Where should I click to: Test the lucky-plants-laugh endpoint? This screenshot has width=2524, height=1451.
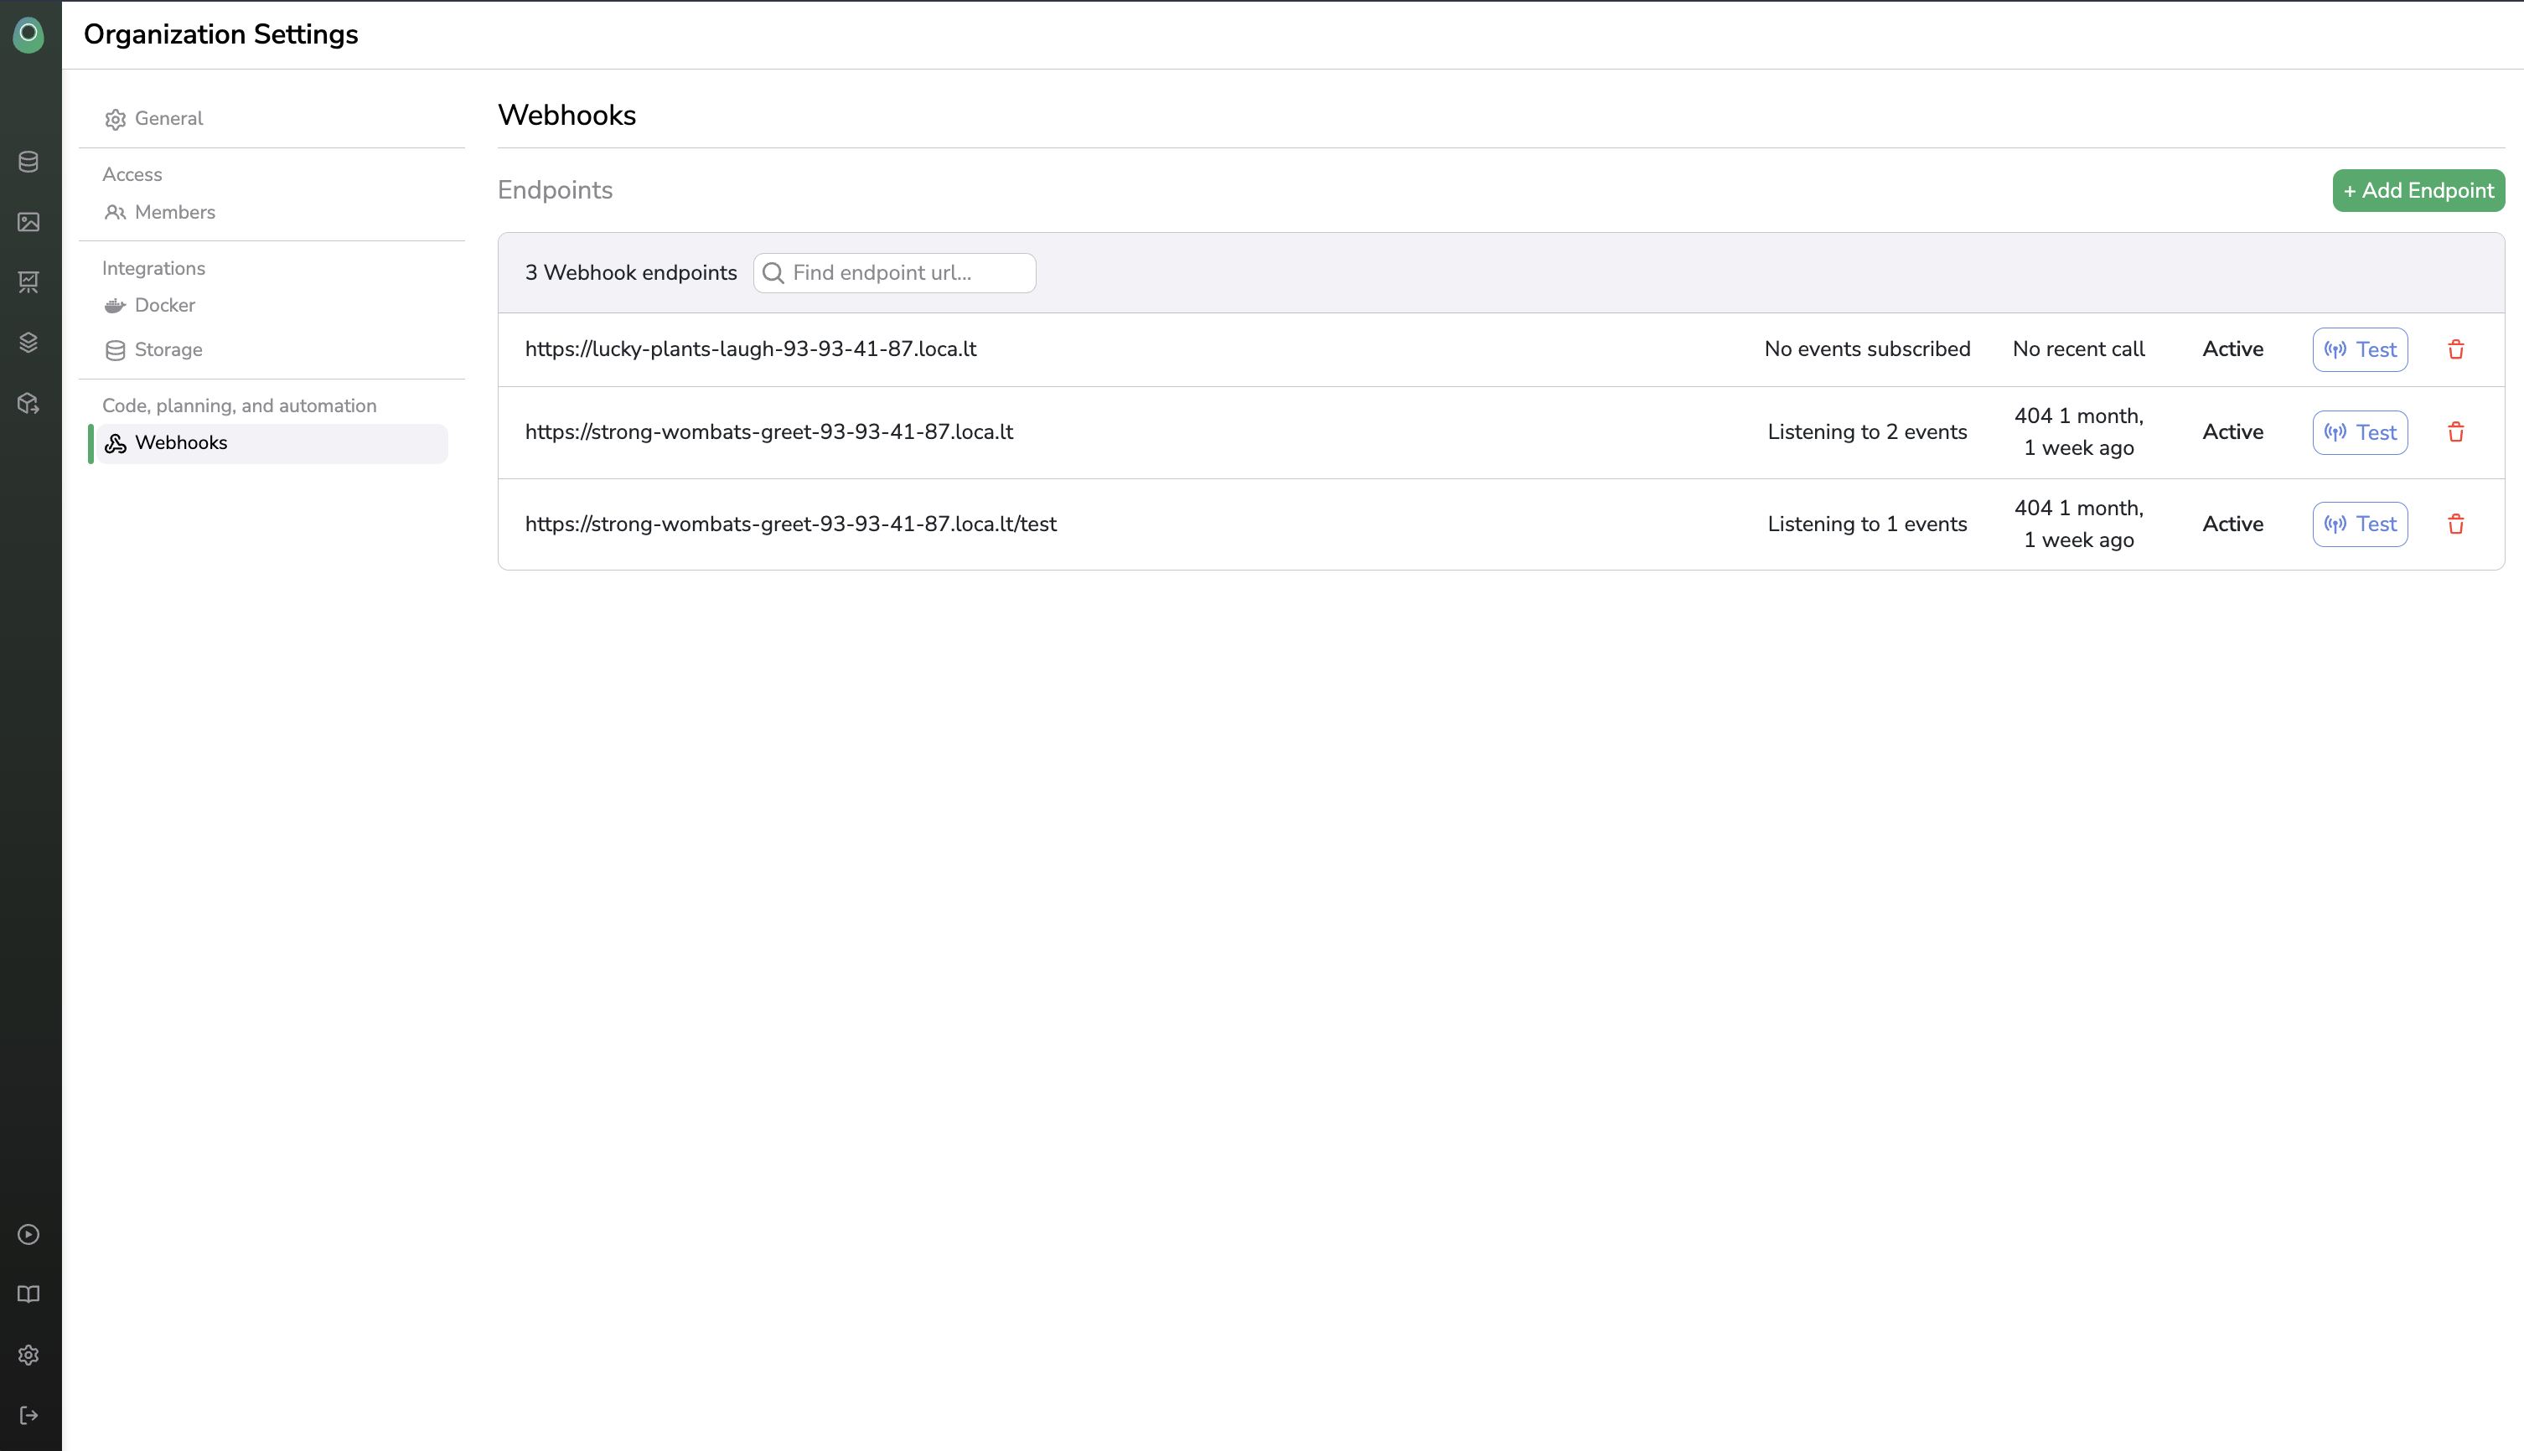(2360, 350)
